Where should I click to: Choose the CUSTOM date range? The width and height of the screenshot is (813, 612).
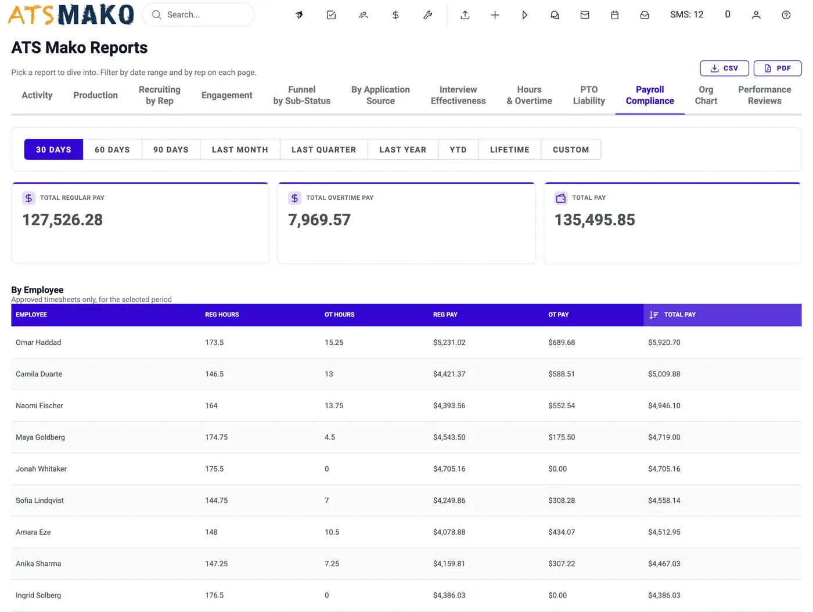pyautogui.click(x=571, y=150)
